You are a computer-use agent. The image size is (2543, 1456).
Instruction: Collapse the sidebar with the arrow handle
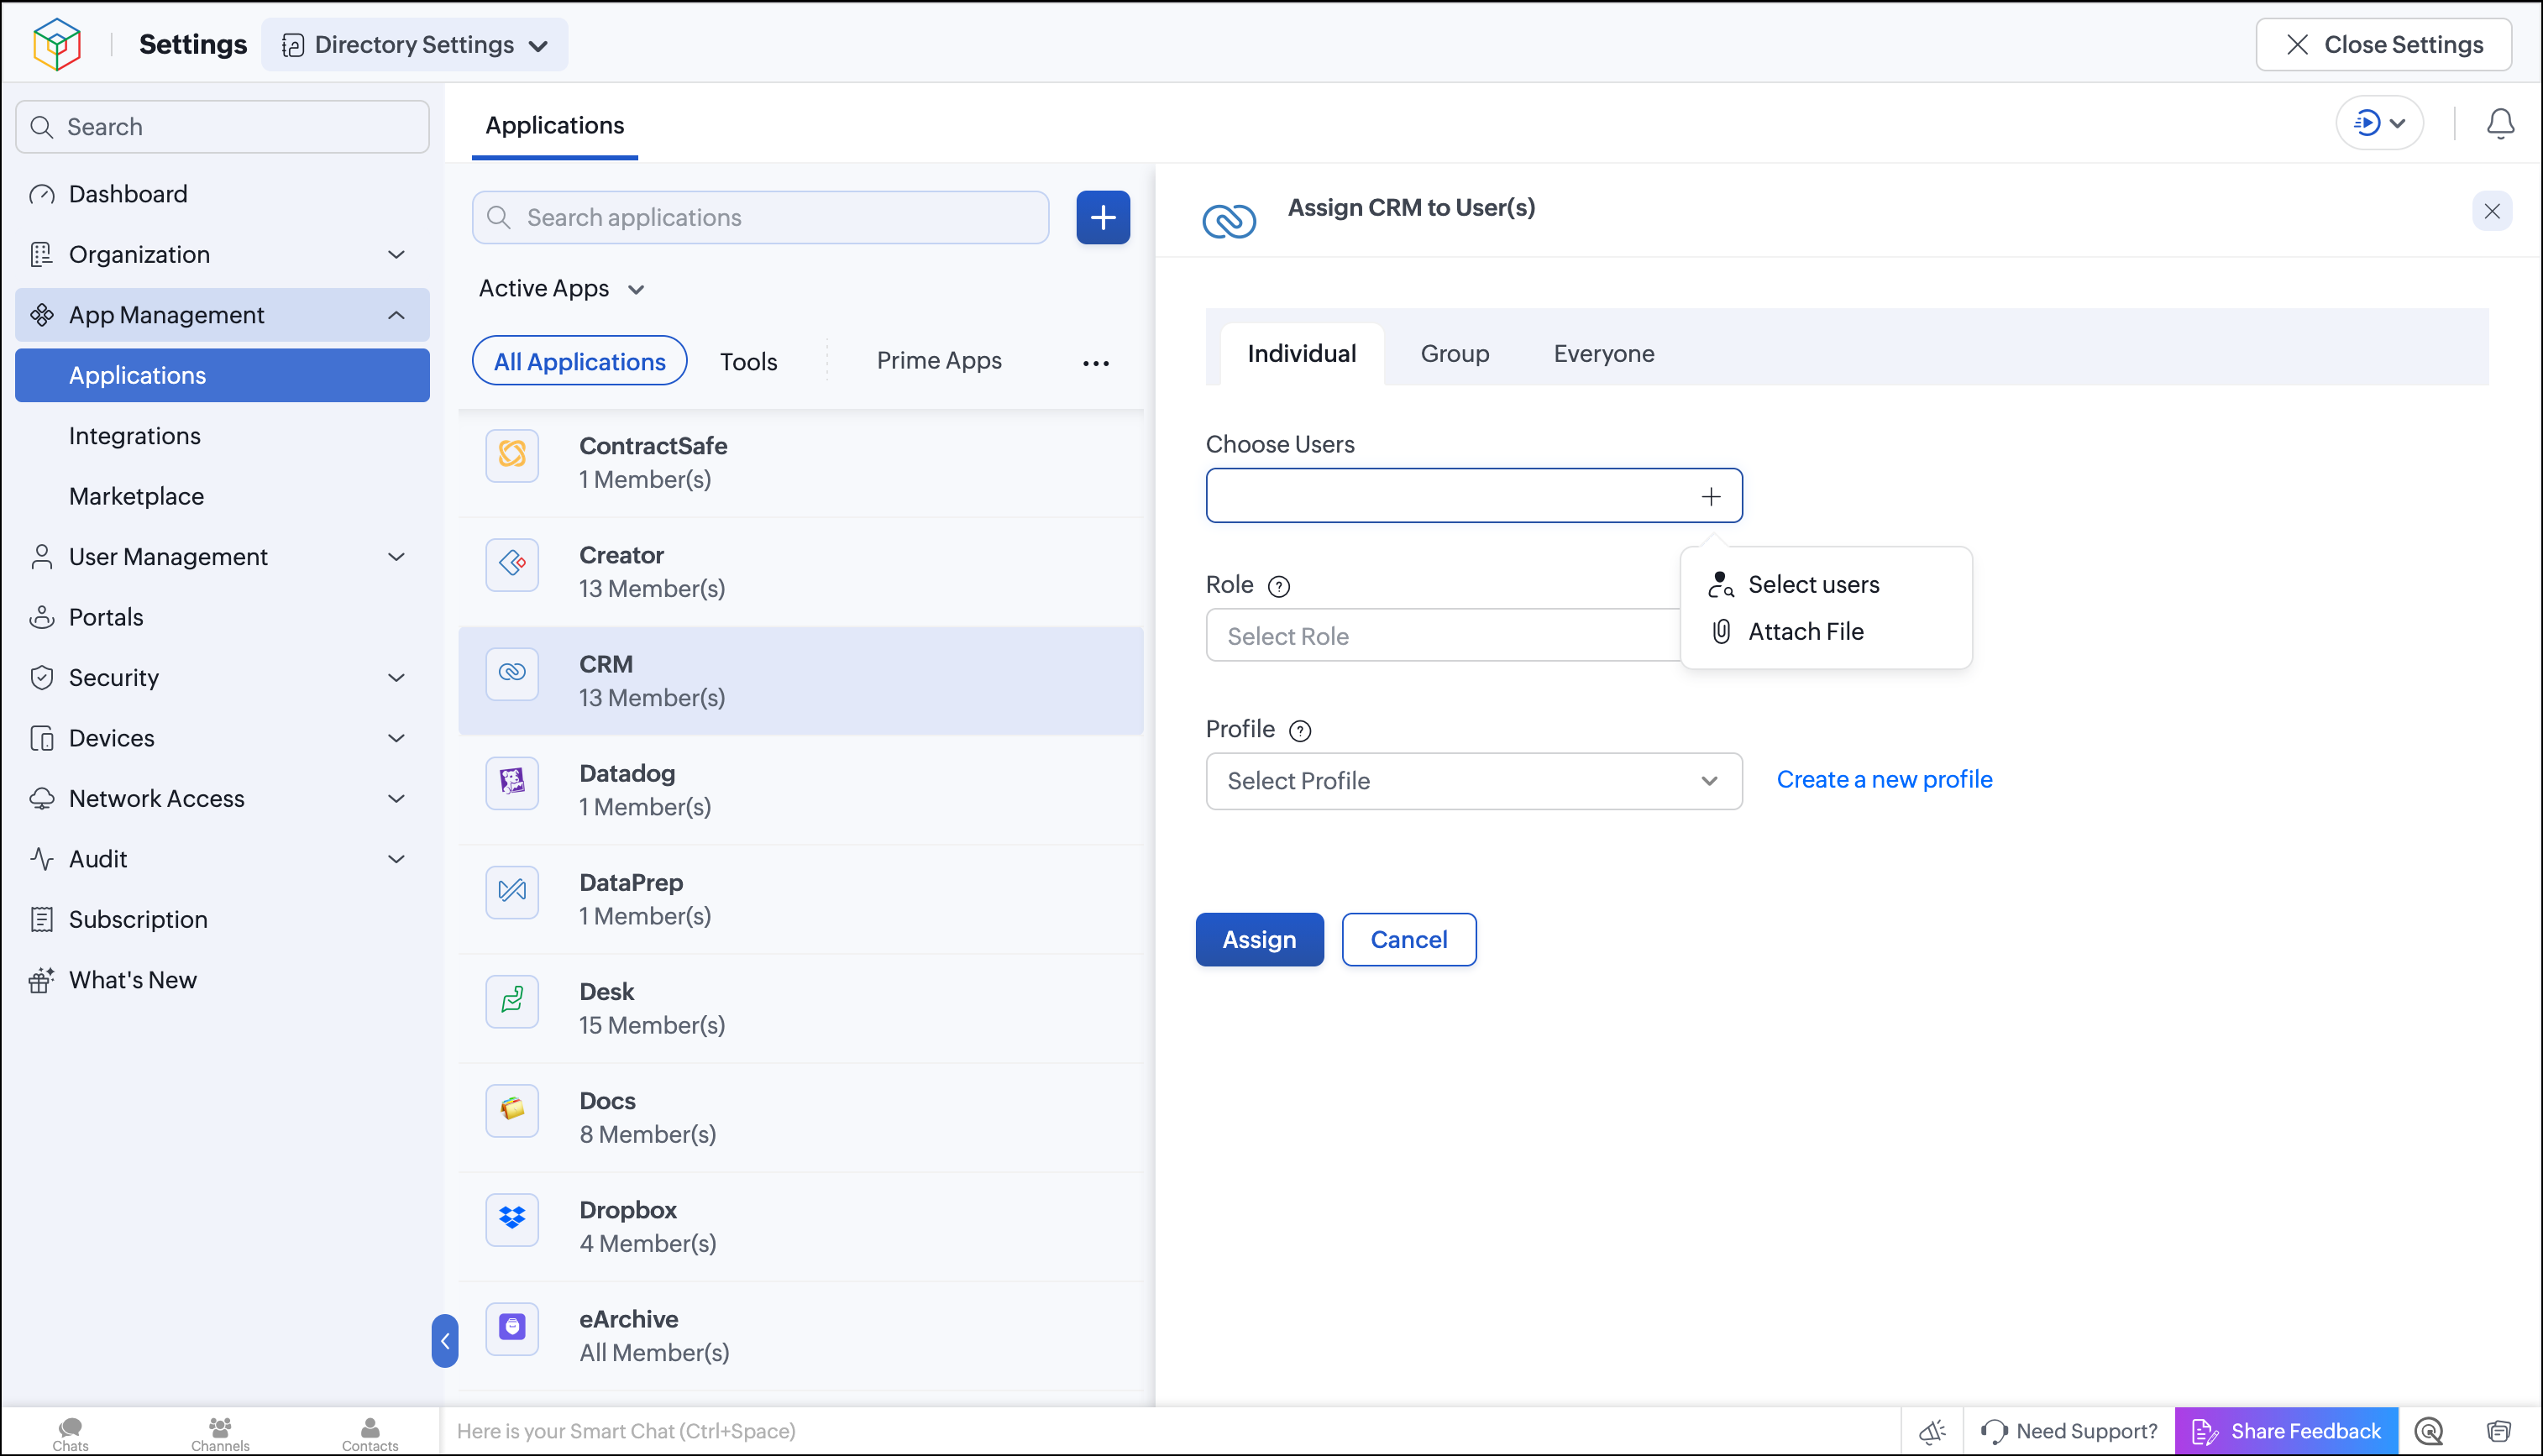[x=445, y=1340]
